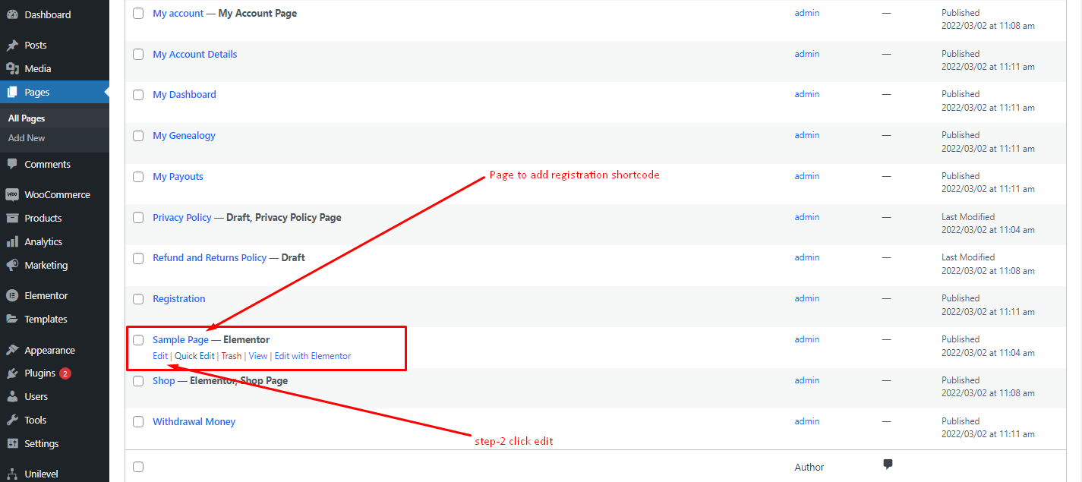Screen dimensions: 1082x482
Task: Select All Pages in the sidebar
Action: (26, 118)
